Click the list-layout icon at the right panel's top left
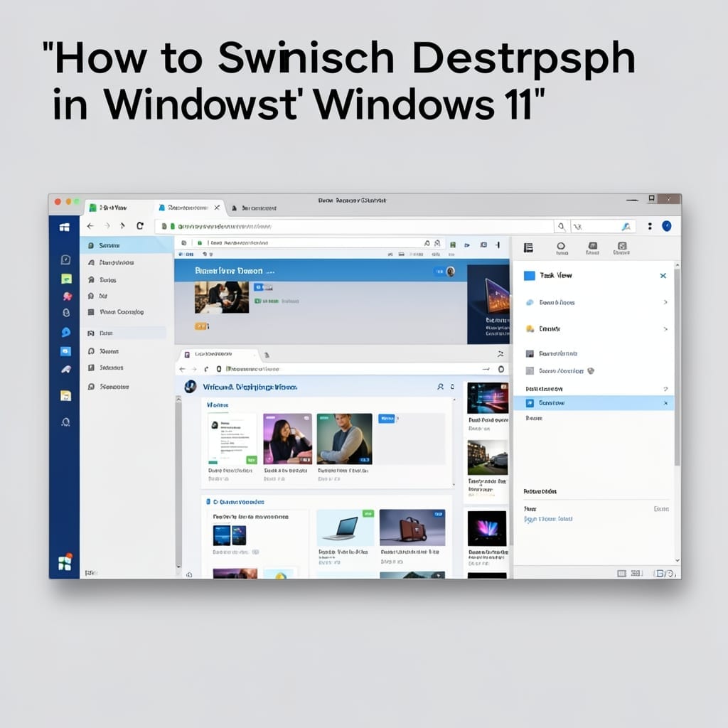The height and width of the screenshot is (728, 728). tap(528, 248)
